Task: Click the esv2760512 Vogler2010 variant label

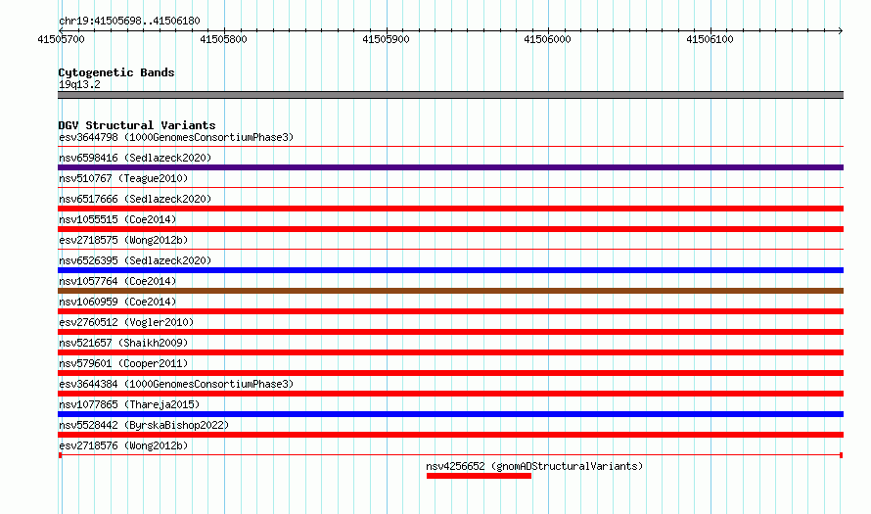Action: [x=126, y=322]
